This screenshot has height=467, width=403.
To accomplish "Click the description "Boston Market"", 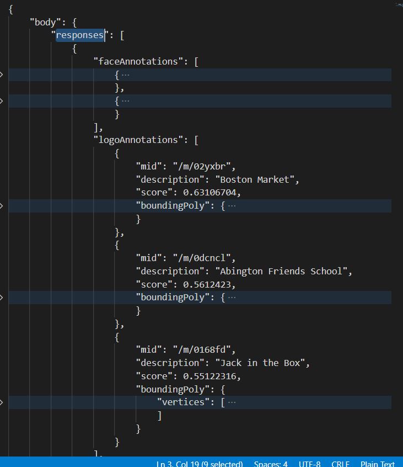I will [x=255, y=179].
